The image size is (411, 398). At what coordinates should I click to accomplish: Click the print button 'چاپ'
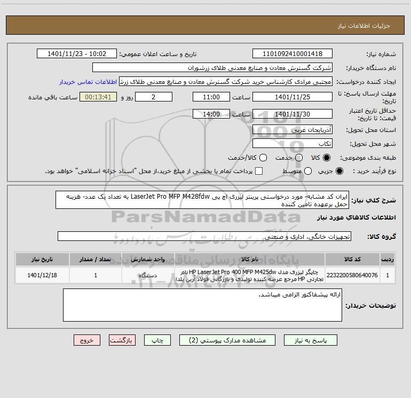157,340
